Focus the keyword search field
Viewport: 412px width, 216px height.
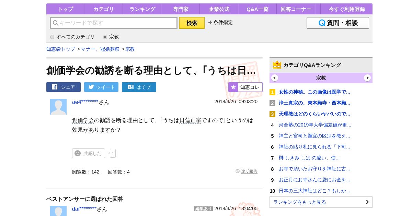click(x=114, y=23)
